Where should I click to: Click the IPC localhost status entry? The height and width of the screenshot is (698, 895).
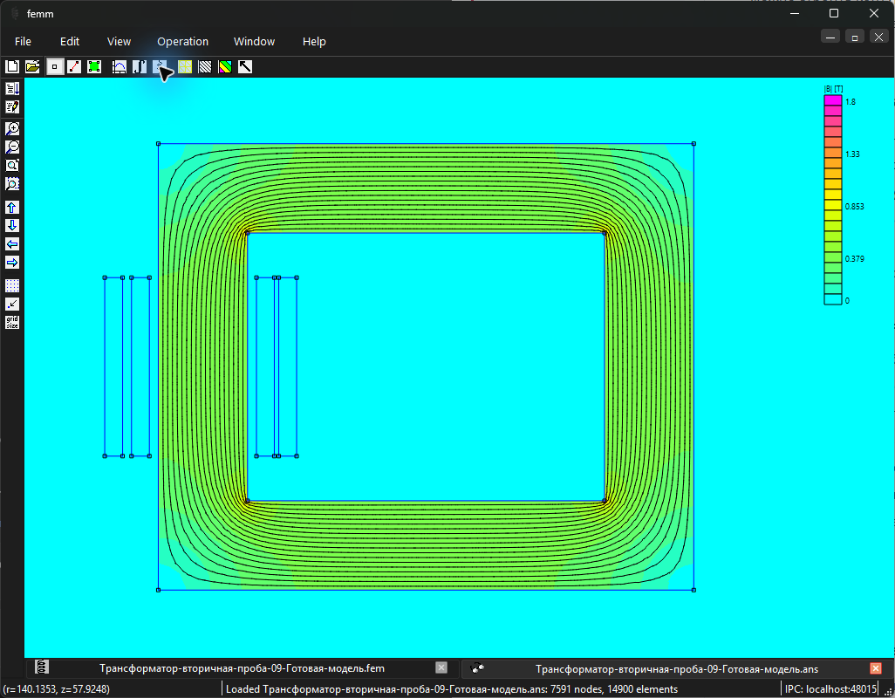click(830, 689)
